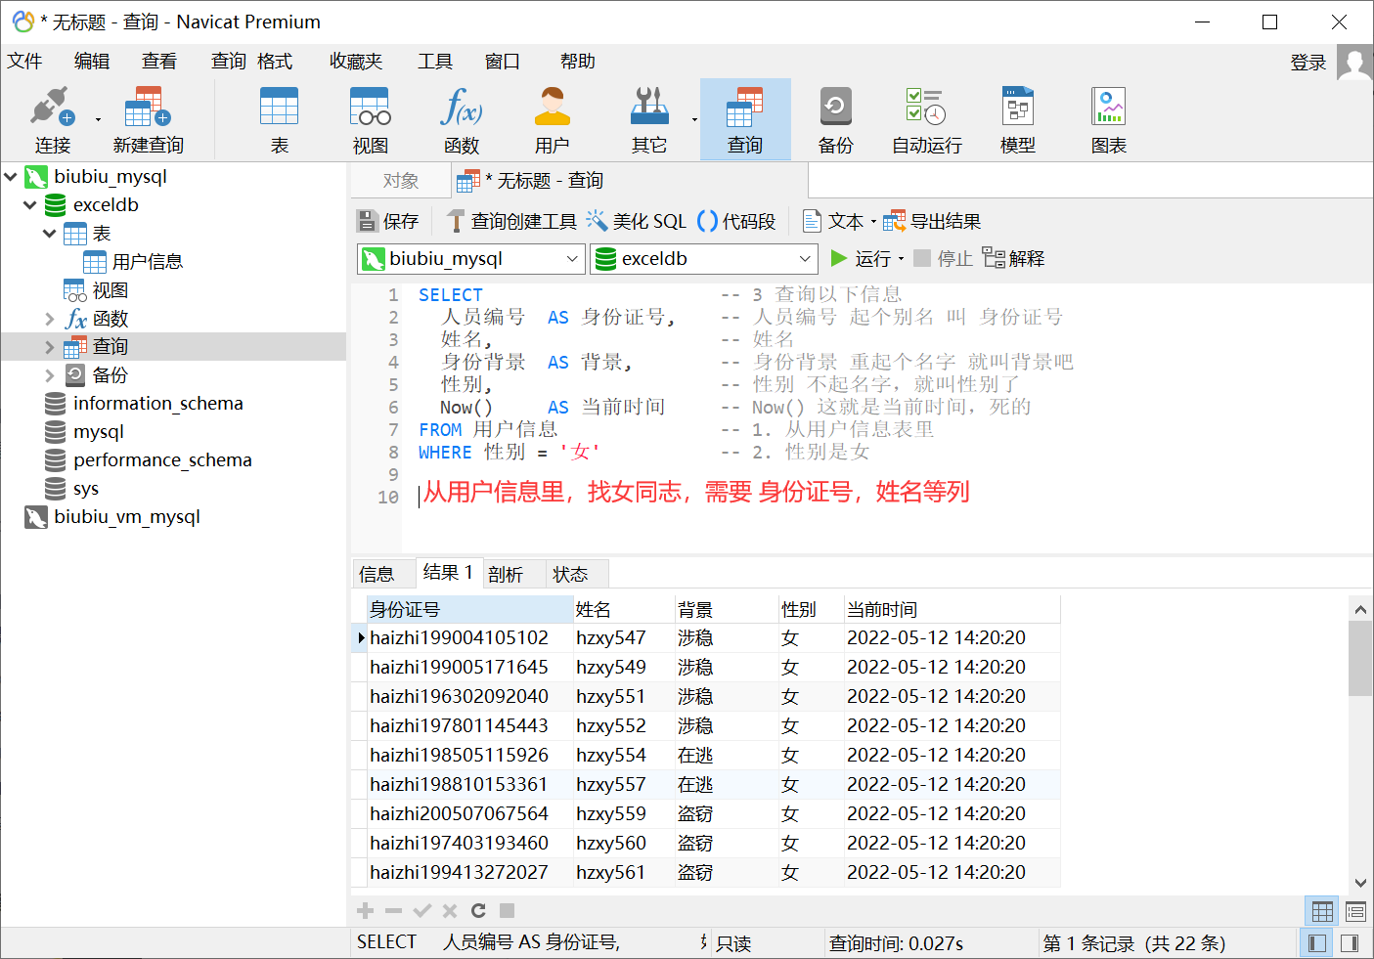Open the dropdown arrow beside 文本
Image resolution: width=1374 pixels, height=959 pixels.
(873, 222)
